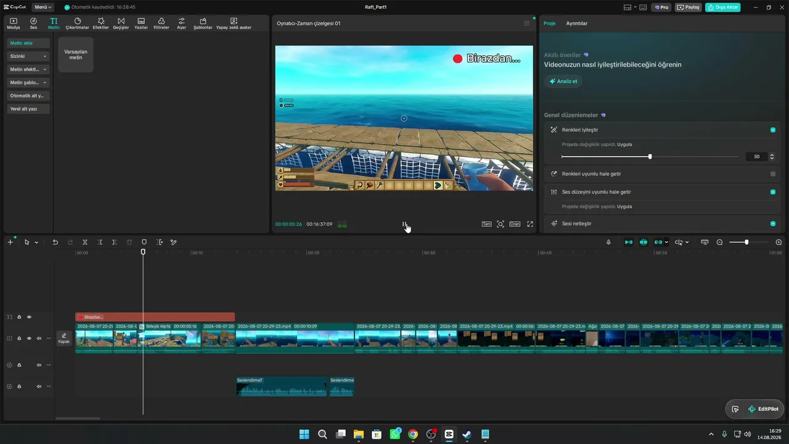This screenshot has width=789, height=444.
Task: Open the Geçişler transitions tab
Action: tap(121, 23)
